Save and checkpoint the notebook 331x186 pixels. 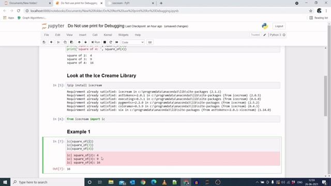(x=44, y=42)
